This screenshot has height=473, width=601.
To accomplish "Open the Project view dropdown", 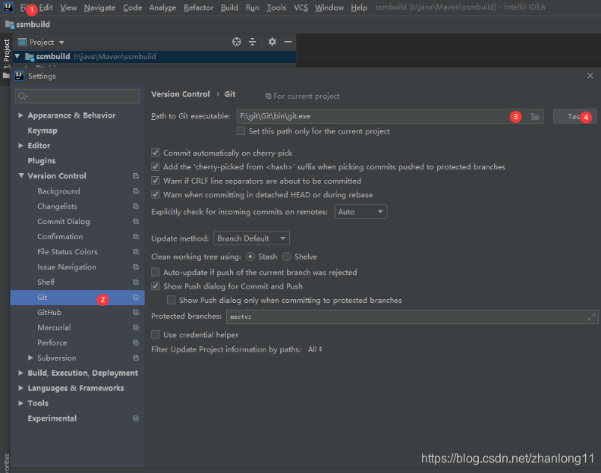I will [x=61, y=43].
